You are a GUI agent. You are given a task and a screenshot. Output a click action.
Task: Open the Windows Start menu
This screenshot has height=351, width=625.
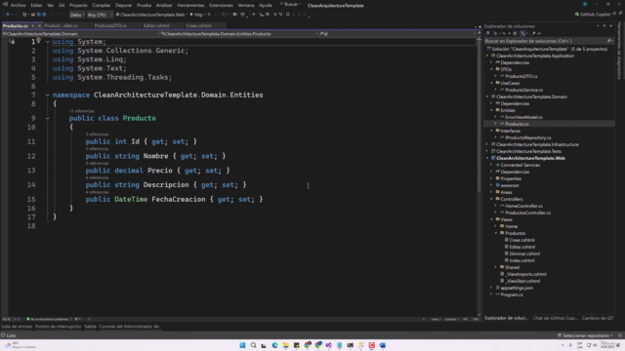coord(242,345)
